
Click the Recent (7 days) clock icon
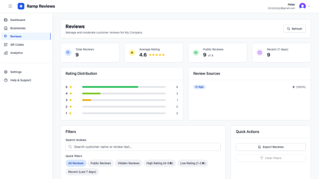260,53
